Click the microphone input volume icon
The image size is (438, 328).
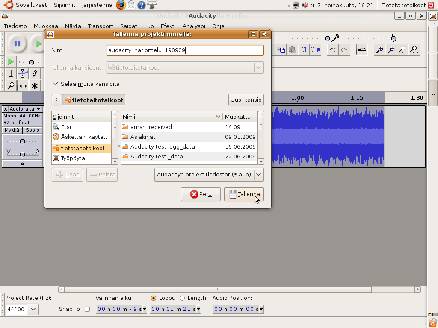pos(335,38)
